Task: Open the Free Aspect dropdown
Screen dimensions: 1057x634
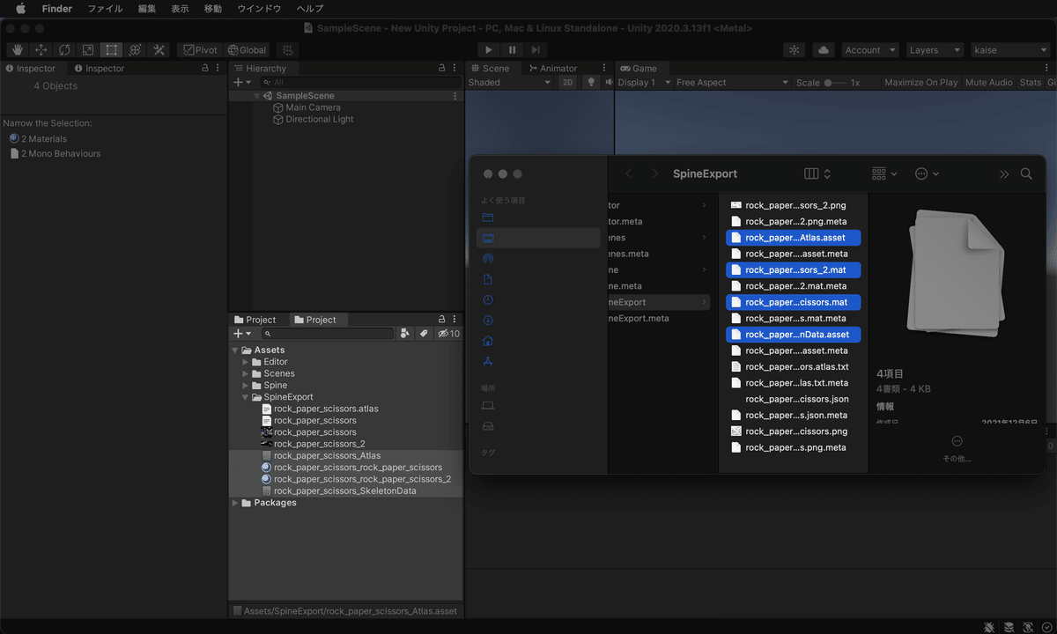Action: point(731,82)
